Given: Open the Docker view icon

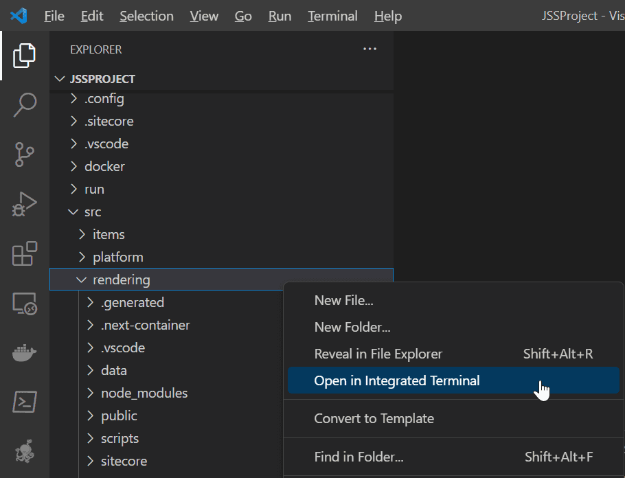Looking at the screenshot, I should coord(24,353).
